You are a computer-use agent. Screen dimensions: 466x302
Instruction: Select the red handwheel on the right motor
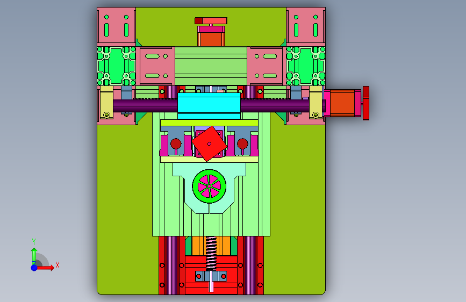pyautogui.click(x=366, y=103)
